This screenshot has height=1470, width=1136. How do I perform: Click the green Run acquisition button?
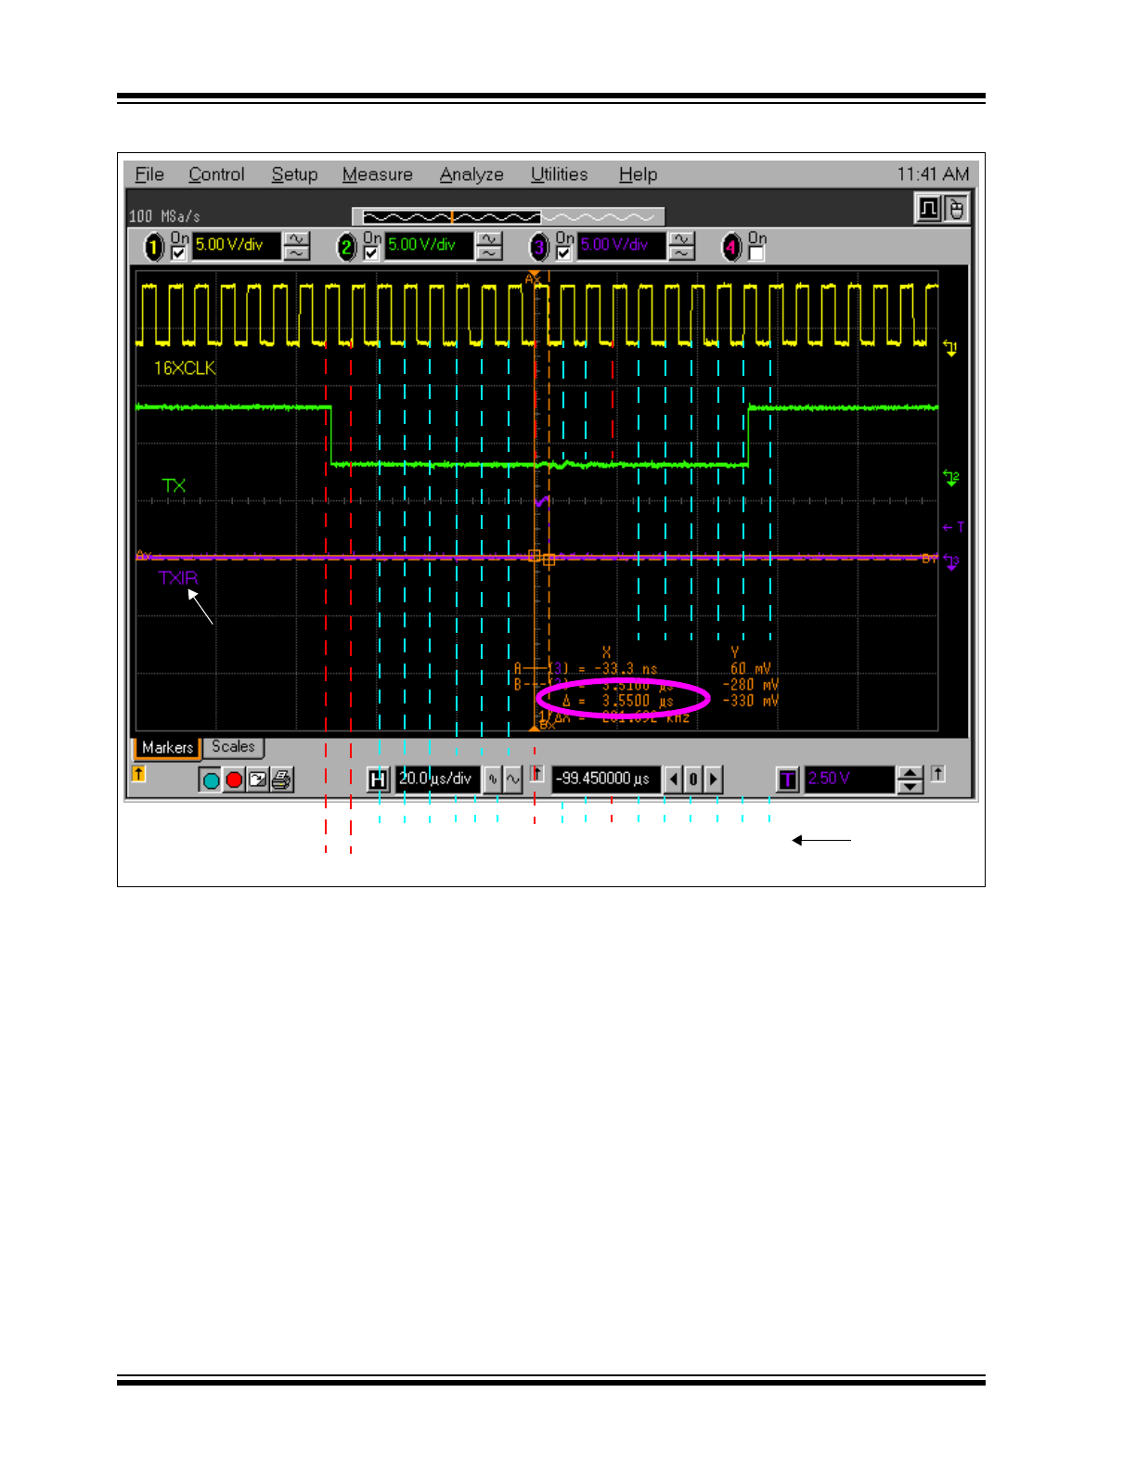pos(211,780)
